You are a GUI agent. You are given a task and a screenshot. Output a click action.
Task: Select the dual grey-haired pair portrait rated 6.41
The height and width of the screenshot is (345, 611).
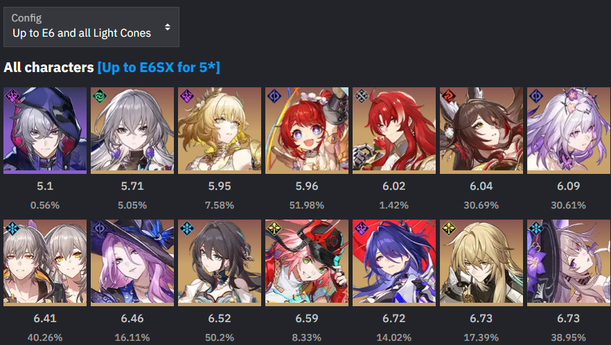pyautogui.click(x=45, y=263)
